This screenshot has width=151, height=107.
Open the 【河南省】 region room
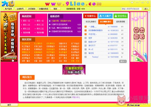click(x=63, y=49)
